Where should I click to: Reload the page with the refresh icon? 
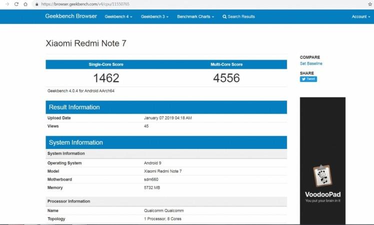pos(16,3)
